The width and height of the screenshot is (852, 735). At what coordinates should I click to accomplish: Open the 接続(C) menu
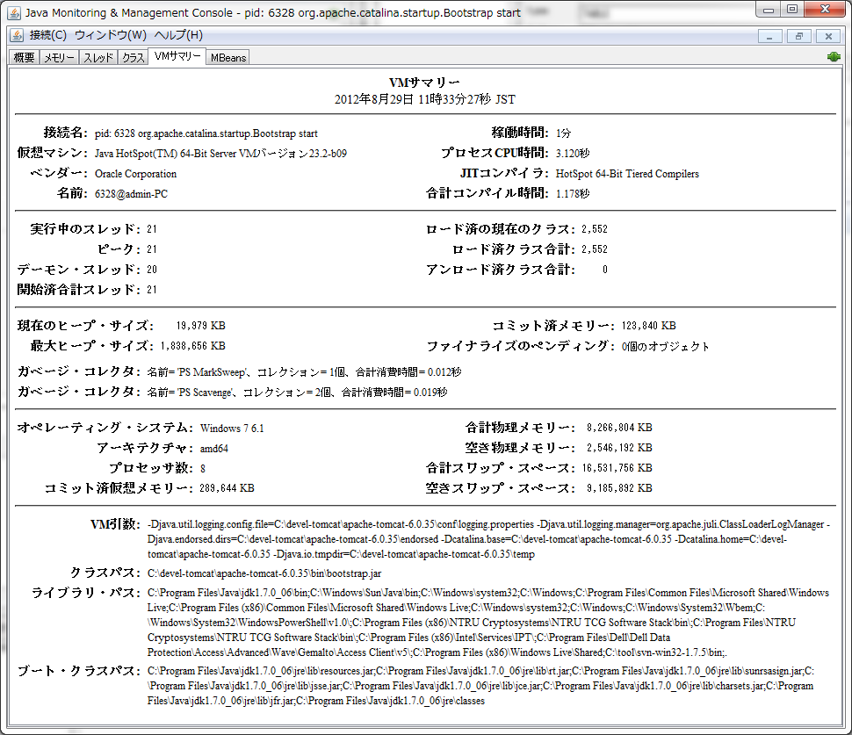pos(47,35)
